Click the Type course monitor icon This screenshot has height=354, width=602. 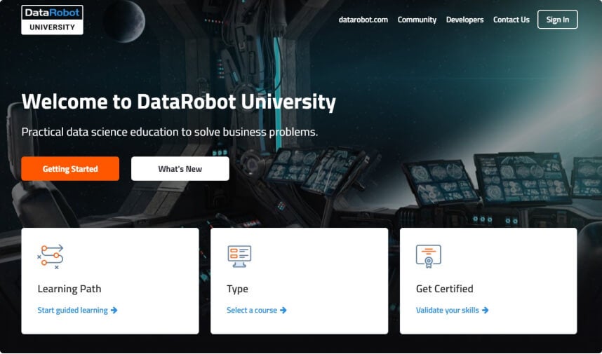pyautogui.click(x=239, y=257)
